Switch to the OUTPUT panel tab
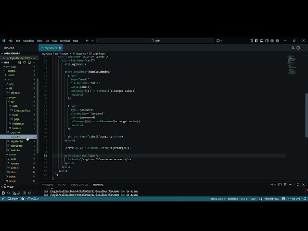 point(62,185)
